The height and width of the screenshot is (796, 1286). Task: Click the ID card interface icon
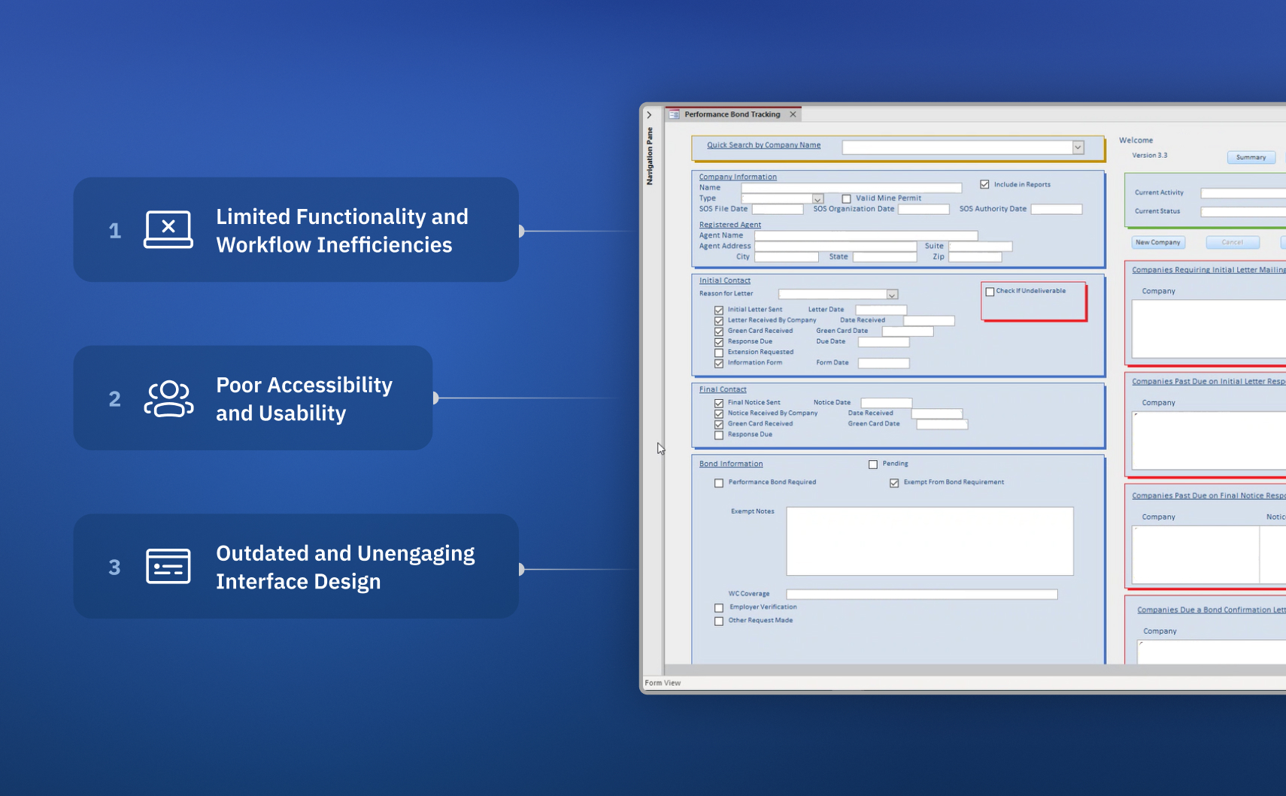point(168,566)
